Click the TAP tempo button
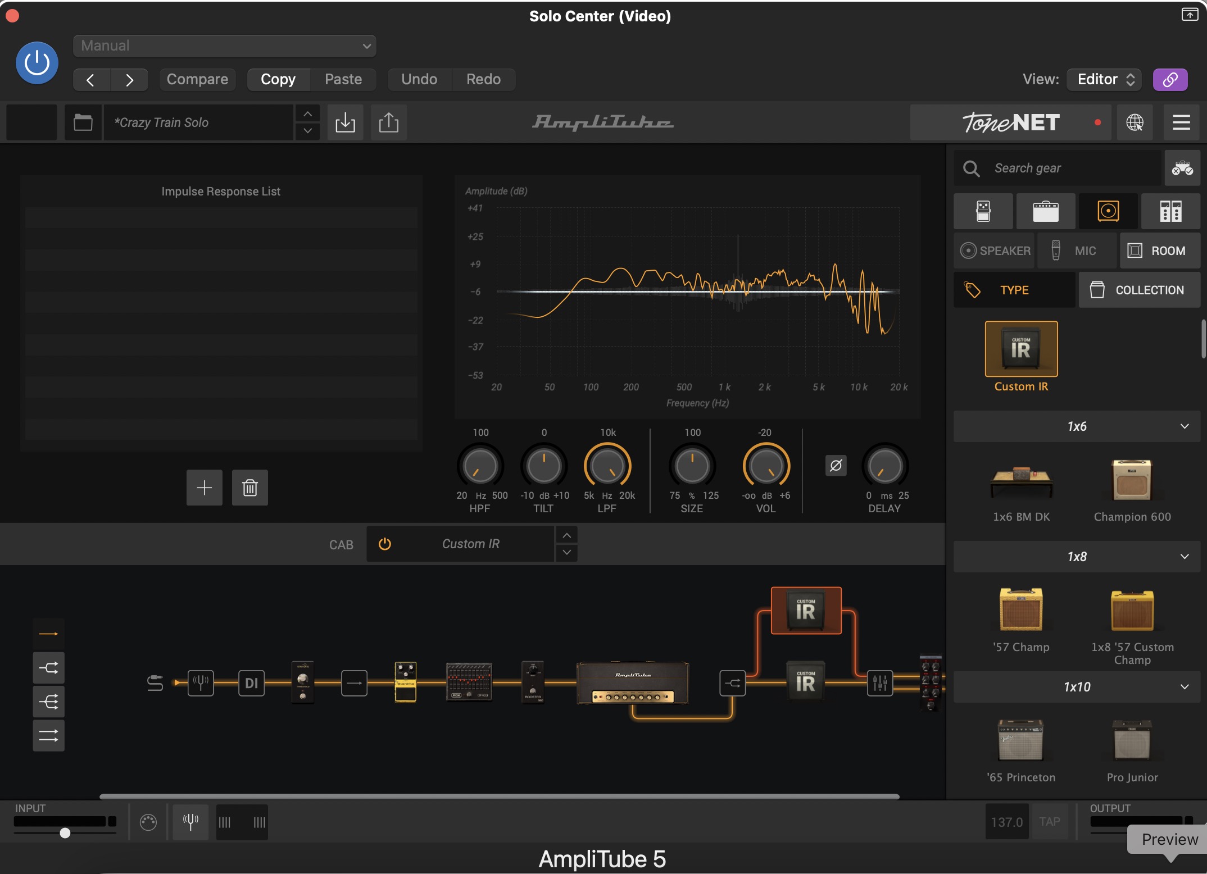The width and height of the screenshot is (1207, 874). [x=1049, y=822]
